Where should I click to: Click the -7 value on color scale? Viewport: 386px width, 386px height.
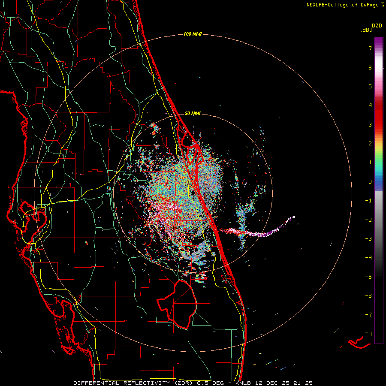(x=368, y=315)
